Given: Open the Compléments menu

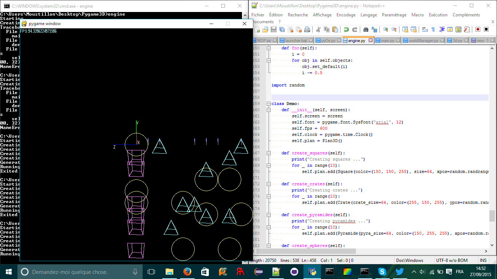Looking at the screenshot, I should point(466,15).
